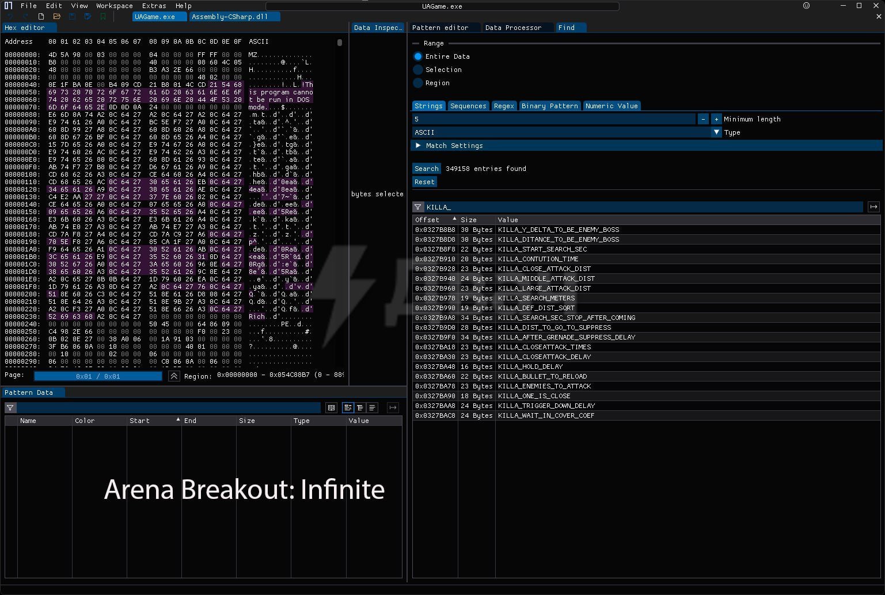
Task: Open the ASCII Type dropdown
Action: click(x=567, y=132)
